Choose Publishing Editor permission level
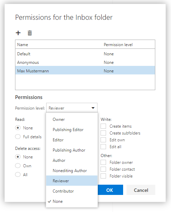The height and width of the screenshot is (212, 171). pyautogui.click(x=72, y=130)
